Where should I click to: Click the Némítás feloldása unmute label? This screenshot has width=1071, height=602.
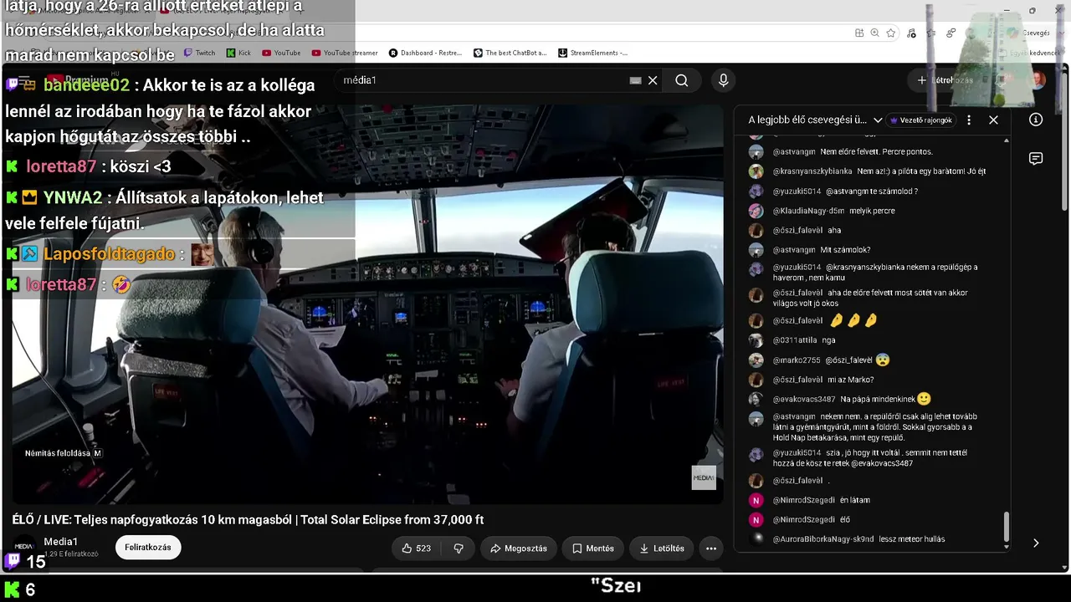click(x=63, y=453)
